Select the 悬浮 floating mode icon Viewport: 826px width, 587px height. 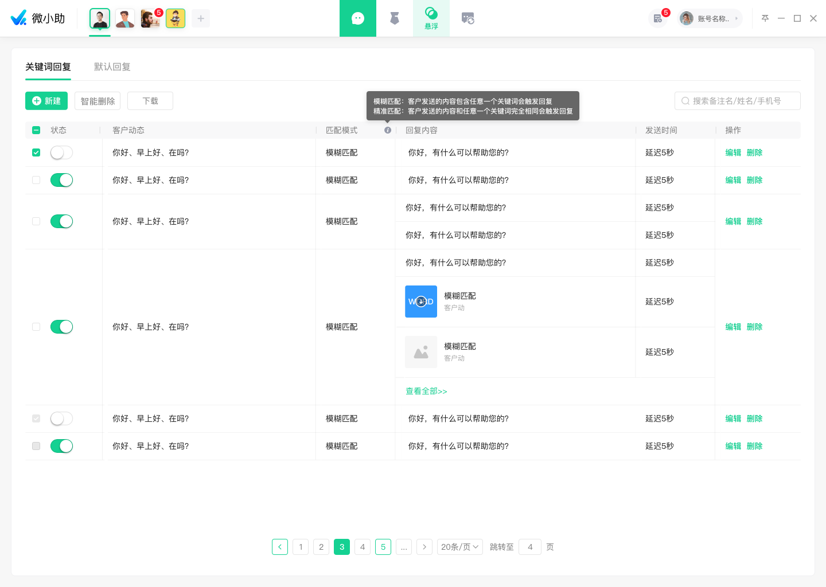[431, 18]
